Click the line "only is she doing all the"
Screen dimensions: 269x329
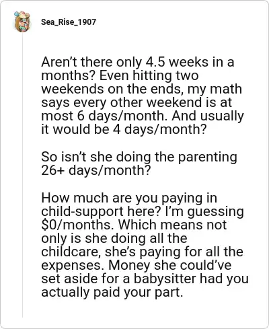click(114, 238)
